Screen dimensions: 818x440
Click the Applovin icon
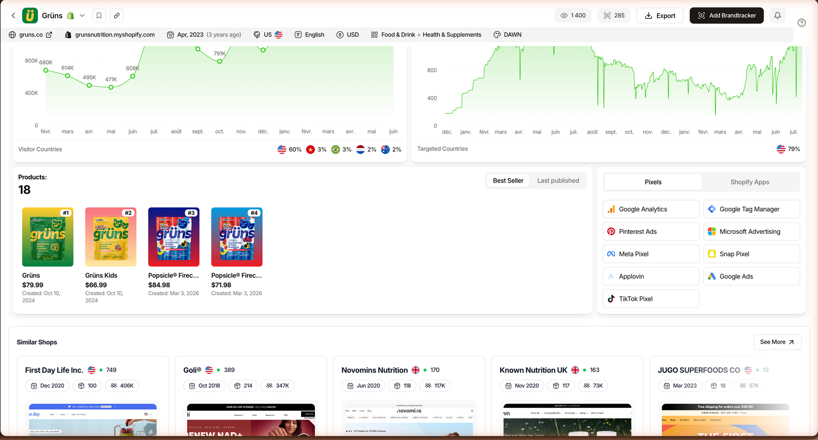[x=611, y=276]
